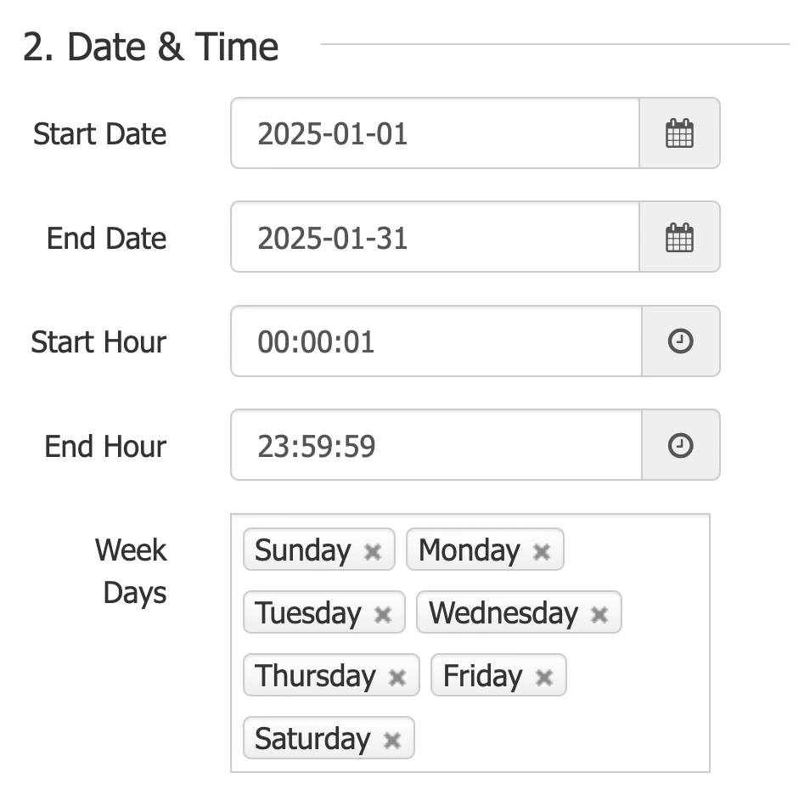This screenshot has width=810, height=795.
Task: Open the Start Hour time picker
Action: pyautogui.click(x=680, y=341)
